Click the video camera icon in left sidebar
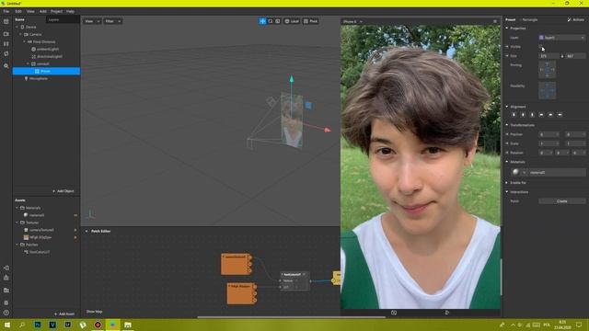Screen dimensions: 589x331 pos(6,34)
